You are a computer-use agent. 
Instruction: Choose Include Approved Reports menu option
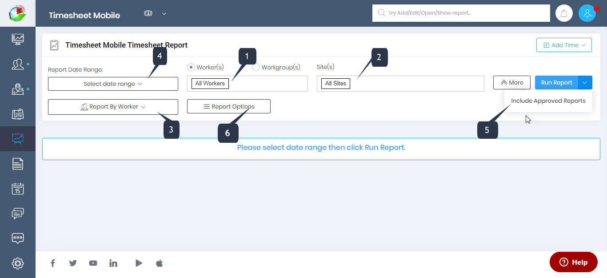tap(548, 101)
